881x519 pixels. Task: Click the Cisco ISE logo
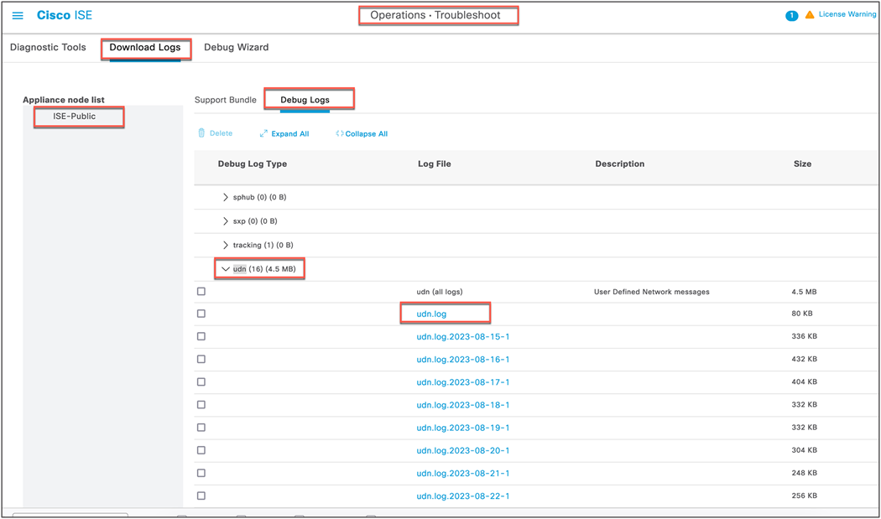[x=64, y=16]
